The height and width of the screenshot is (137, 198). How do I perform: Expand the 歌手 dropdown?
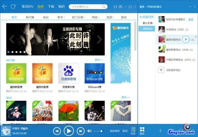(60, 17)
